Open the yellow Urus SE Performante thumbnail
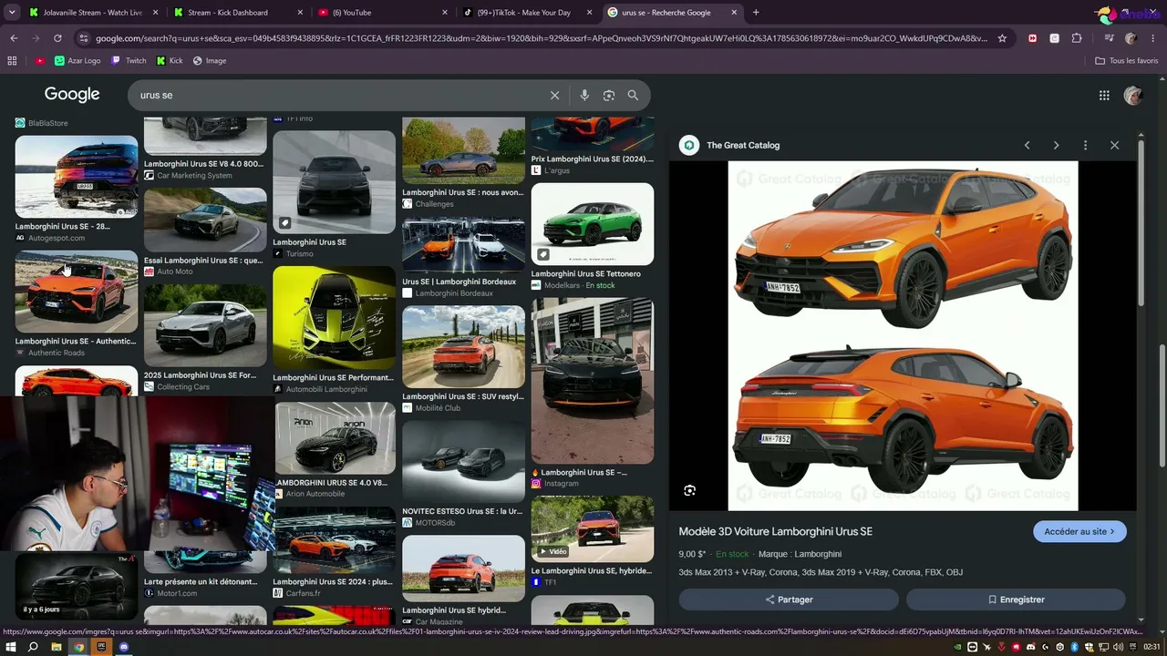The image size is (1167, 656). click(x=334, y=317)
